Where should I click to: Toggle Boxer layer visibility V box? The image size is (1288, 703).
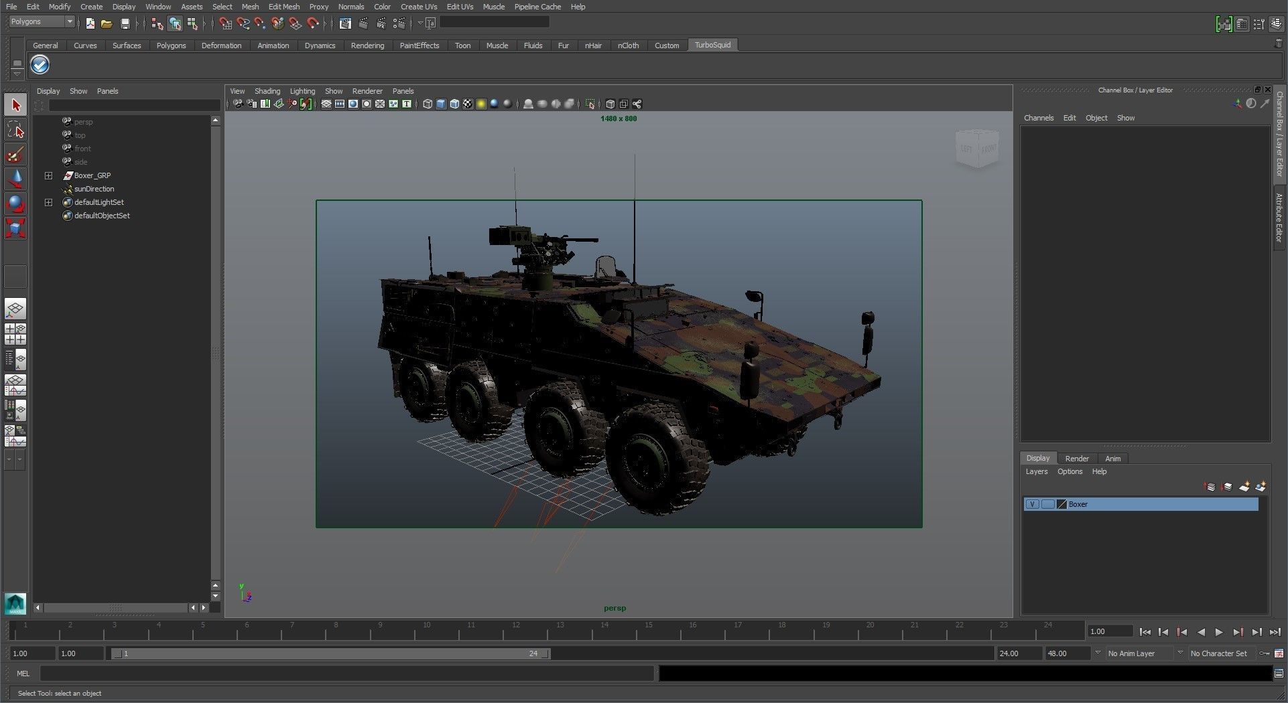pyautogui.click(x=1033, y=504)
